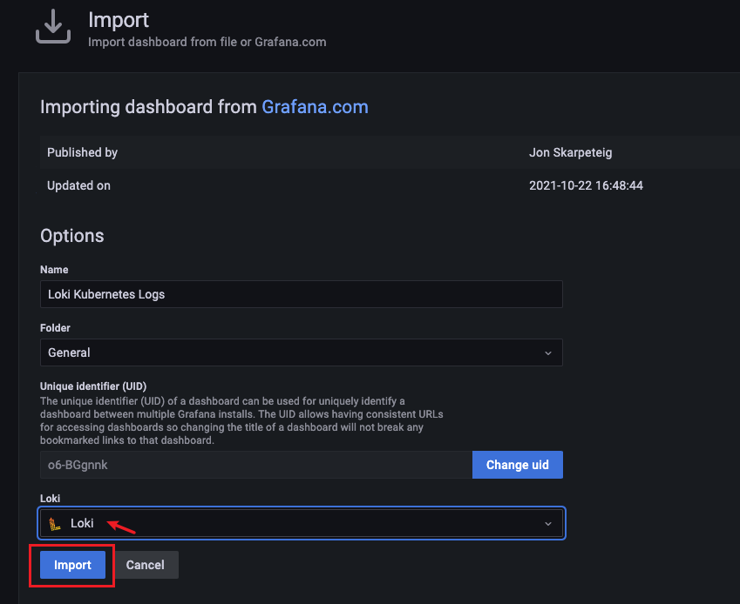This screenshot has height=604, width=740.
Task: Click the UID field o6-BGgnnk
Action: click(256, 465)
